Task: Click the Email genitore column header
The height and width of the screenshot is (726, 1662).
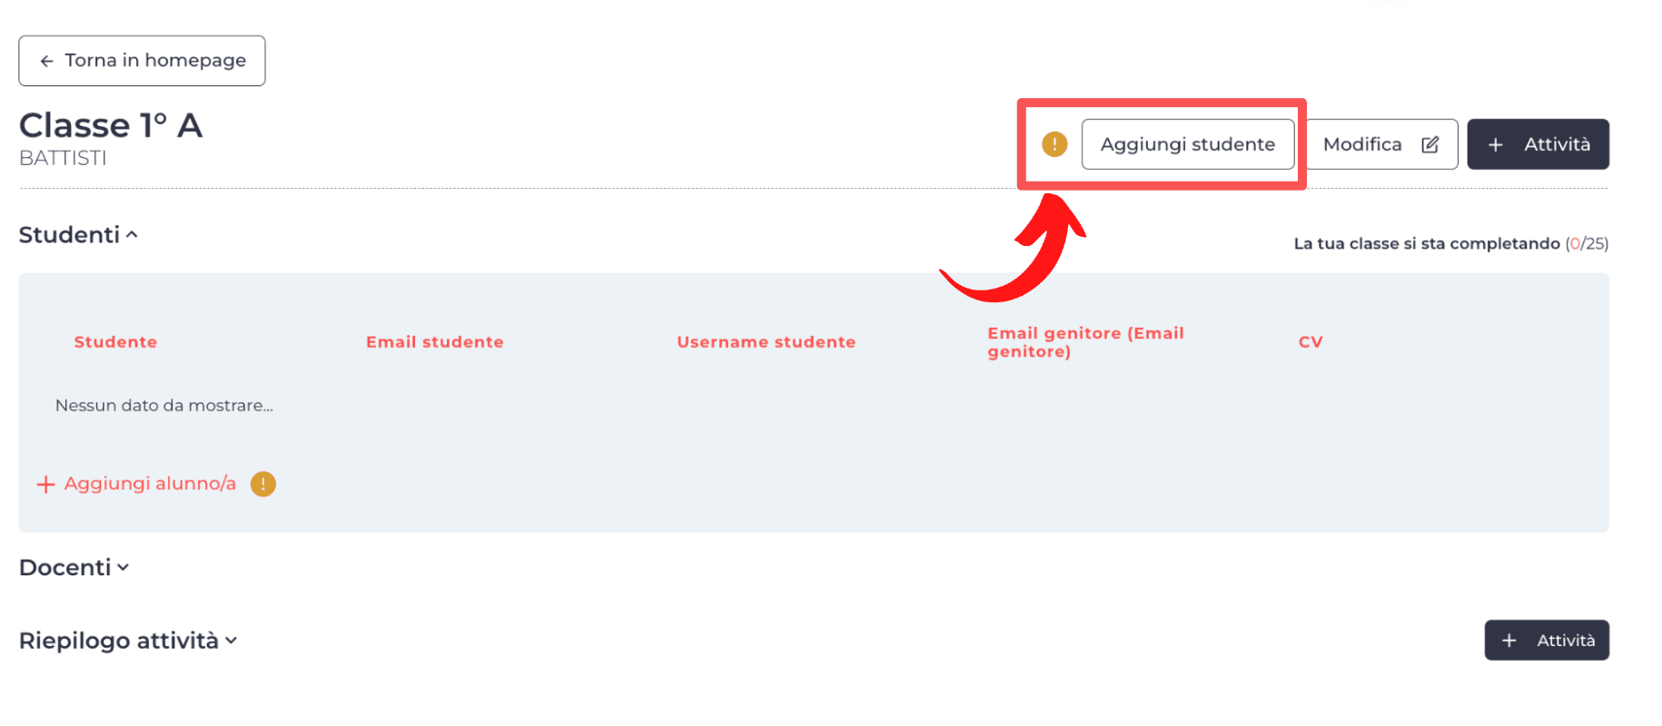Action: (1085, 342)
